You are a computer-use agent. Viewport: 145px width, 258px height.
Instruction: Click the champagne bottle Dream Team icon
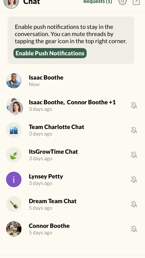coord(14,204)
